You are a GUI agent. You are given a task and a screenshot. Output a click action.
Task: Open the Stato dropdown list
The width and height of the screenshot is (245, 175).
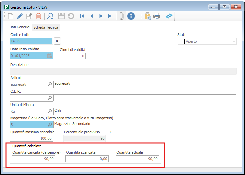pos(234,41)
